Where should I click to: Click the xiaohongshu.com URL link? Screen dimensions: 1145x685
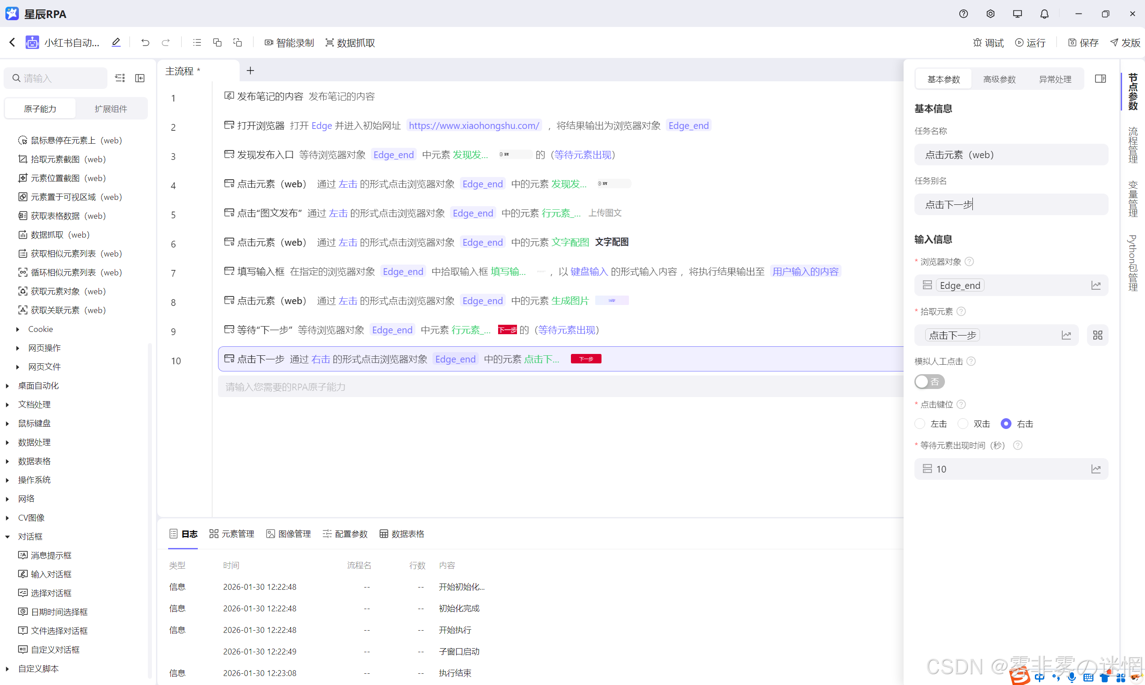(x=474, y=126)
